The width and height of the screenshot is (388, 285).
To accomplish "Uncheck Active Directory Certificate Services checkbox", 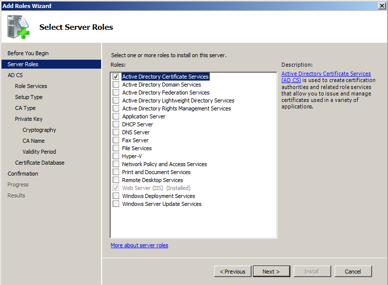I will point(116,77).
